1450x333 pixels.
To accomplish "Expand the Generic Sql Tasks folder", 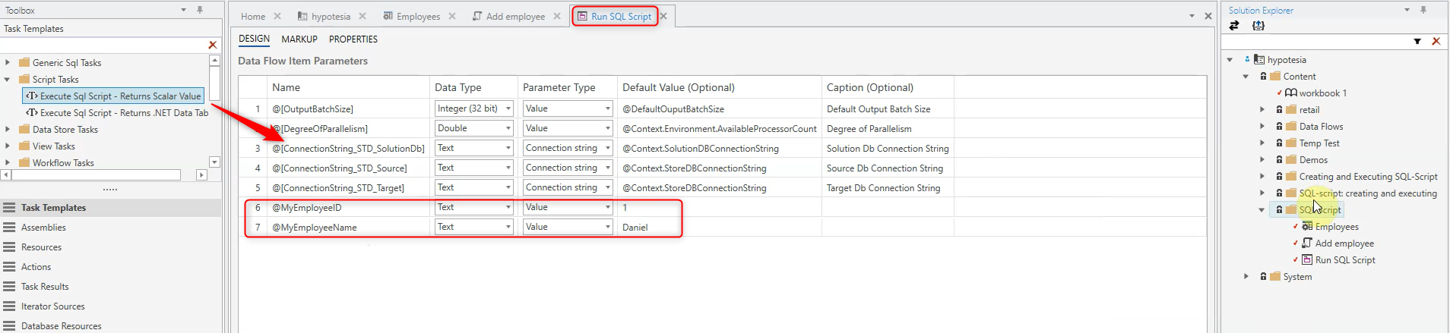I will pyautogui.click(x=8, y=63).
